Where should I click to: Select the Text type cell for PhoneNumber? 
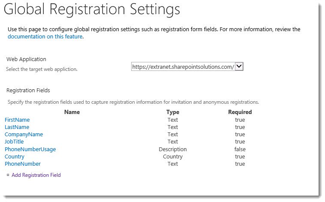pyautogui.click(x=173, y=164)
